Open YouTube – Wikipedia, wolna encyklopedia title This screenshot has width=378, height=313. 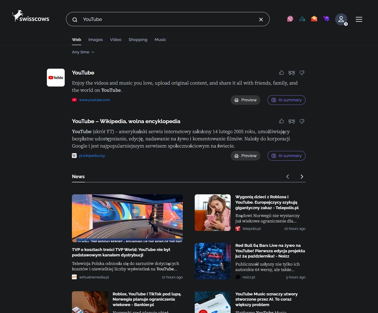(x=126, y=121)
